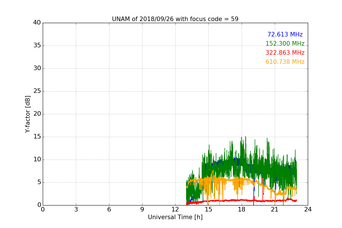The width and height of the screenshot is (342, 228).
Task: Click the x-axis tick label 21
Action: pos(275,209)
